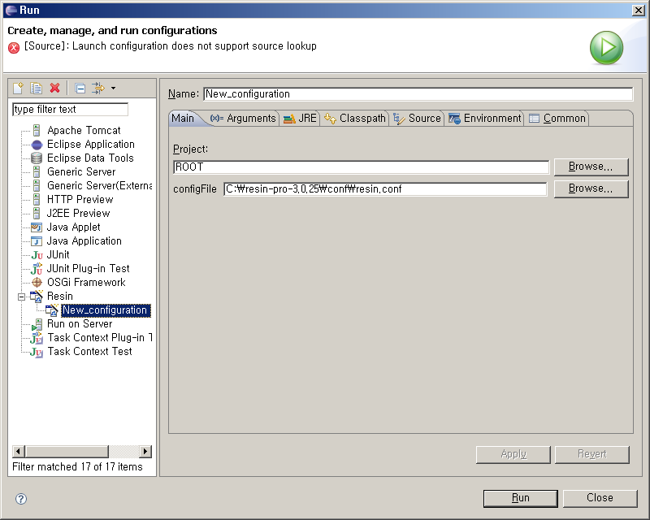This screenshot has width=650, height=520.
Task: Select Generic Server icon
Action: click(x=37, y=171)
